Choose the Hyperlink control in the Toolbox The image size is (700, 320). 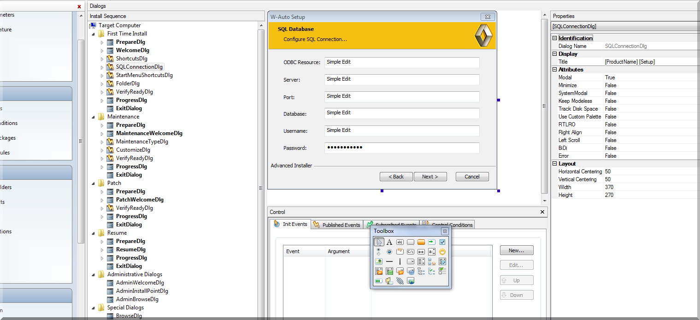[x=400, y=280]
